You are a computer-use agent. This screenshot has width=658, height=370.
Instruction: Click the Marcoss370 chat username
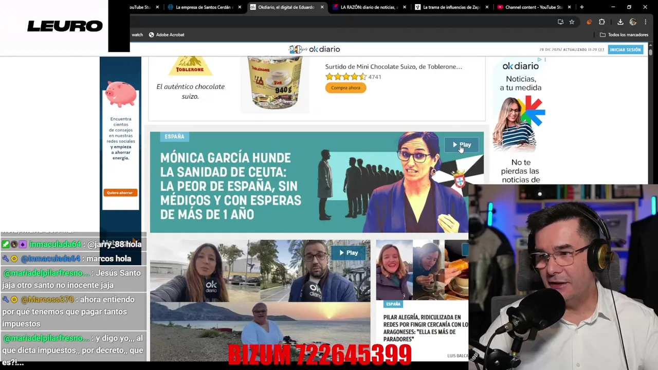tap(47, 300)
